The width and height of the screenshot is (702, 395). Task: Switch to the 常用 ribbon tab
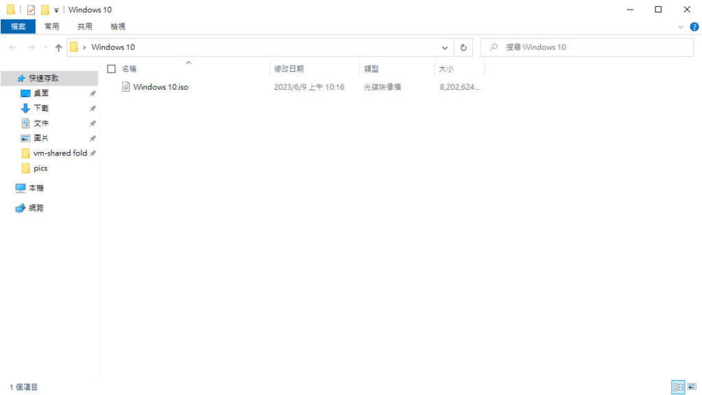52,27
